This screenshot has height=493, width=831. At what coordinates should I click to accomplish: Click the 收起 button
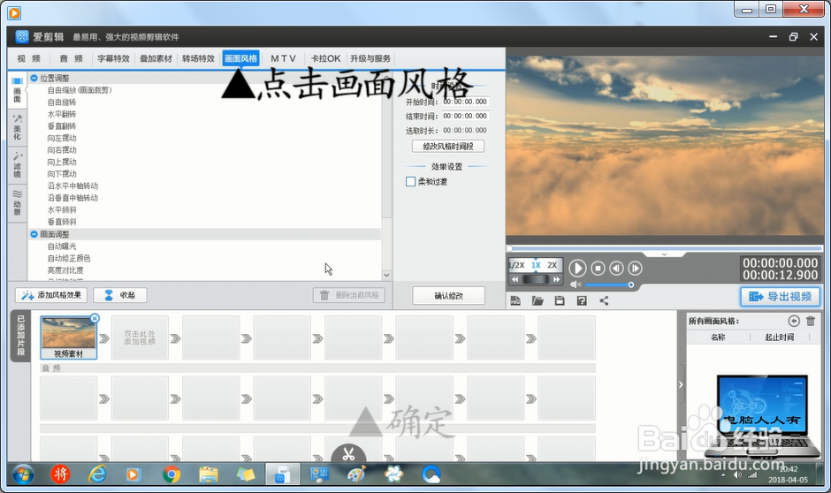pos(119,295)
